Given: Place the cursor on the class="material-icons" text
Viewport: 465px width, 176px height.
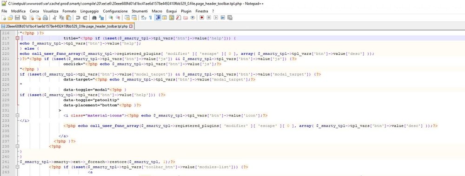Looking at the screenshot, I should click(98, 115).
